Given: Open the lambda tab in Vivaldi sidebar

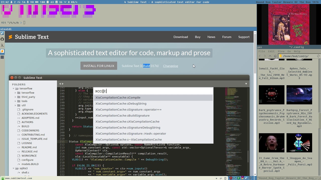Looking at the screenshot, I should [2, 45].
